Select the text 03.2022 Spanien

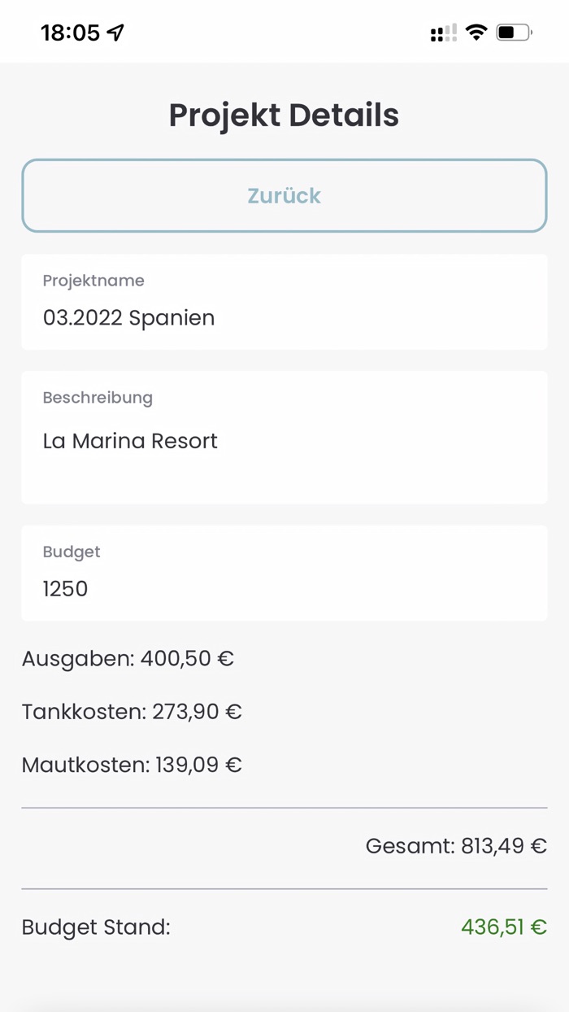pyautogui.click(x=128, y=317)
